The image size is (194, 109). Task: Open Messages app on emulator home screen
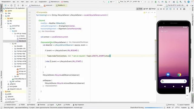pyautogui.click(x=168, y=74)
